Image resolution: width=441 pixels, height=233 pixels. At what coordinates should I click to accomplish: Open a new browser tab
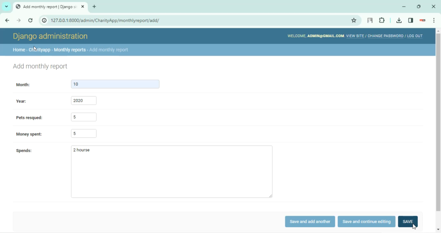(x=94, y=6)
